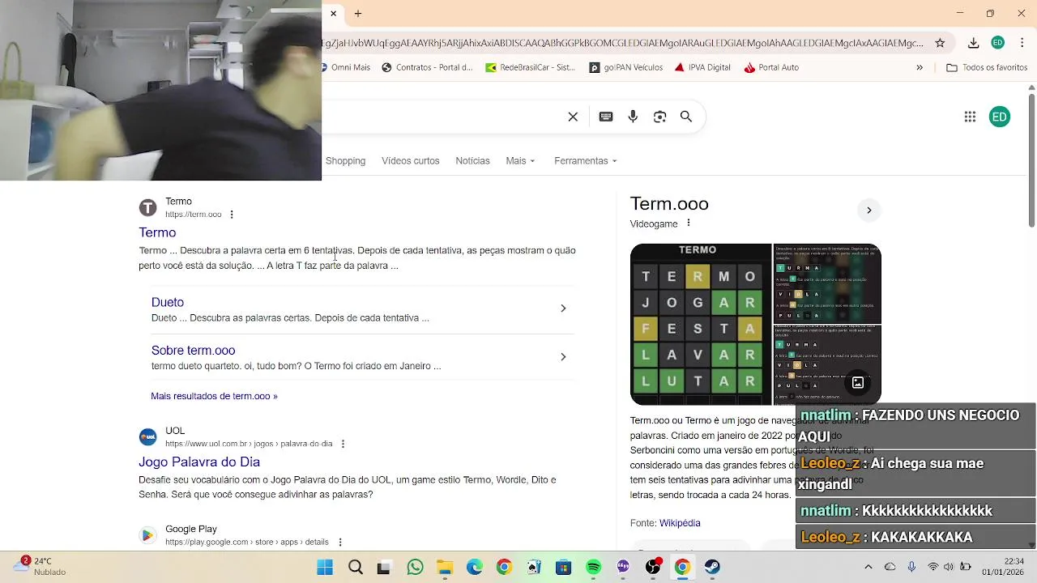Search by image with Google Lens icon
The width and height of the screenshot is (1037, 583).
pos(659,117)
